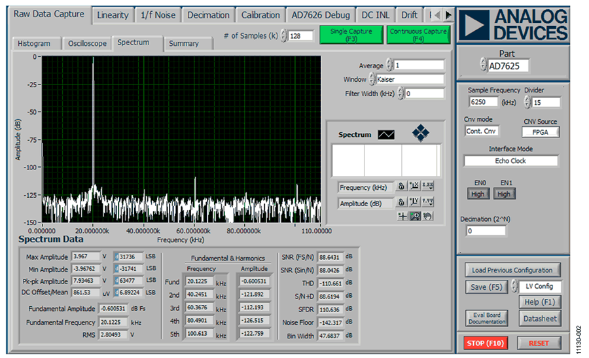The height and width of the screenshot is (358, 589).
Task: Open the Calibration tab
Action: pos(260,16)
